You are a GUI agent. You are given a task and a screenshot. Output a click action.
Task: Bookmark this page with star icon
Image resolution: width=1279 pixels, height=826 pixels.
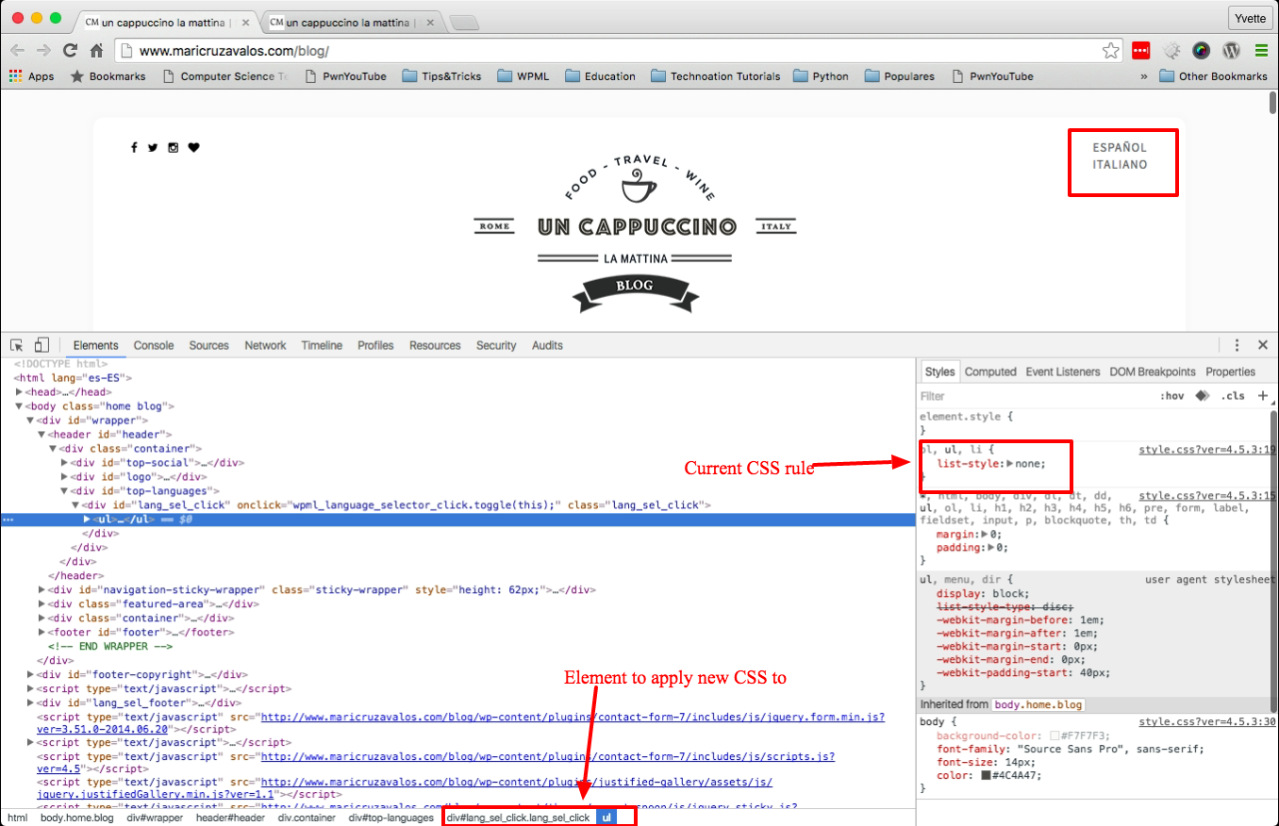click(x=1111, y=50)
